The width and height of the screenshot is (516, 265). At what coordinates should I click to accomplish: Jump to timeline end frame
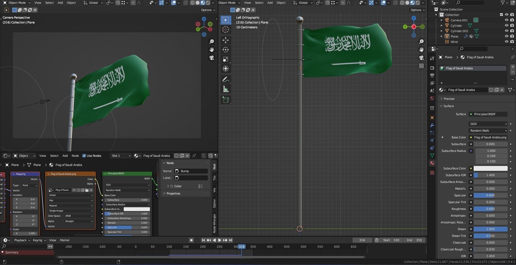(x=231, y=240)
